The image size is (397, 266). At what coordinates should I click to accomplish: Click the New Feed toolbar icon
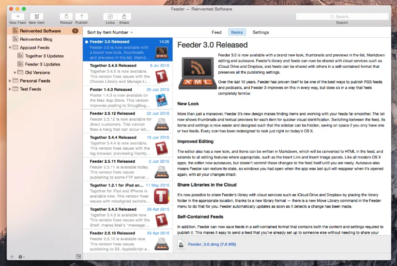click(18, 16)
